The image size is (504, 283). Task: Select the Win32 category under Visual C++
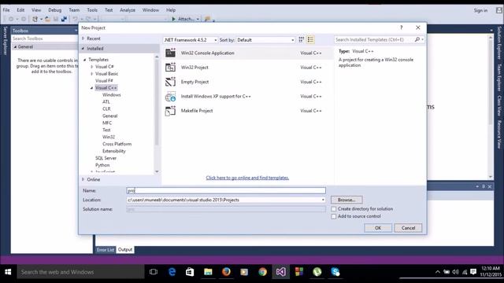pos(109,137)
